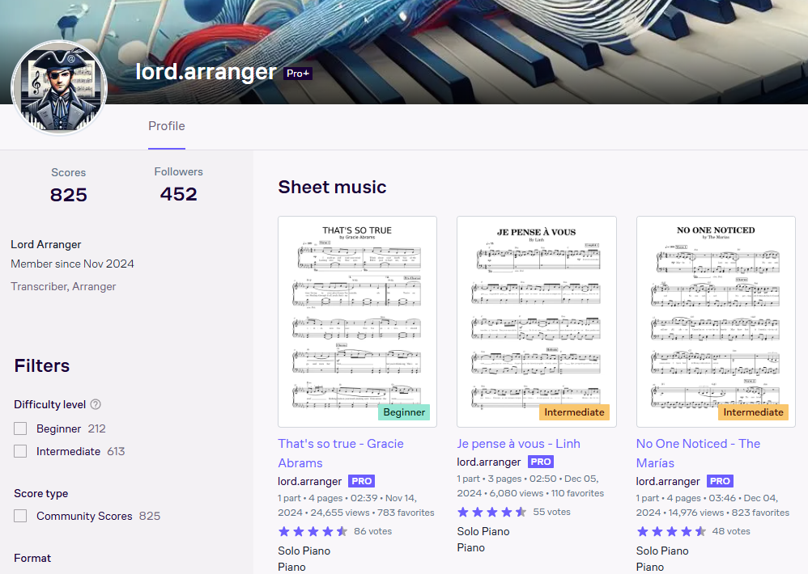Click the Pro+ badge beside the username

298,74
